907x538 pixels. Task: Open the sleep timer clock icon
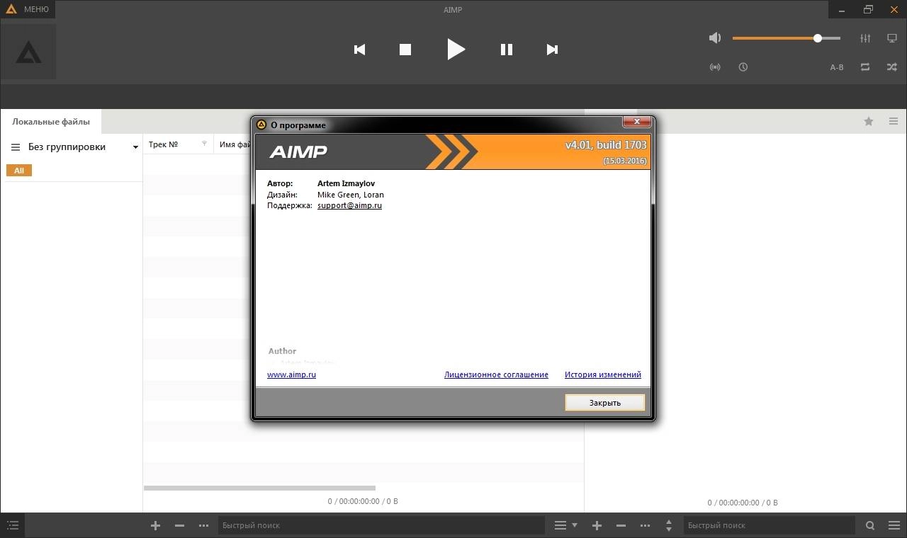pos(743,67)
